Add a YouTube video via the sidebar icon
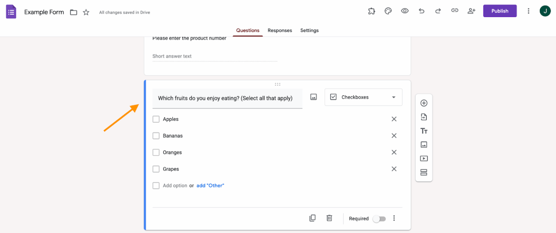The image size is (556, 233). [424, 158]
